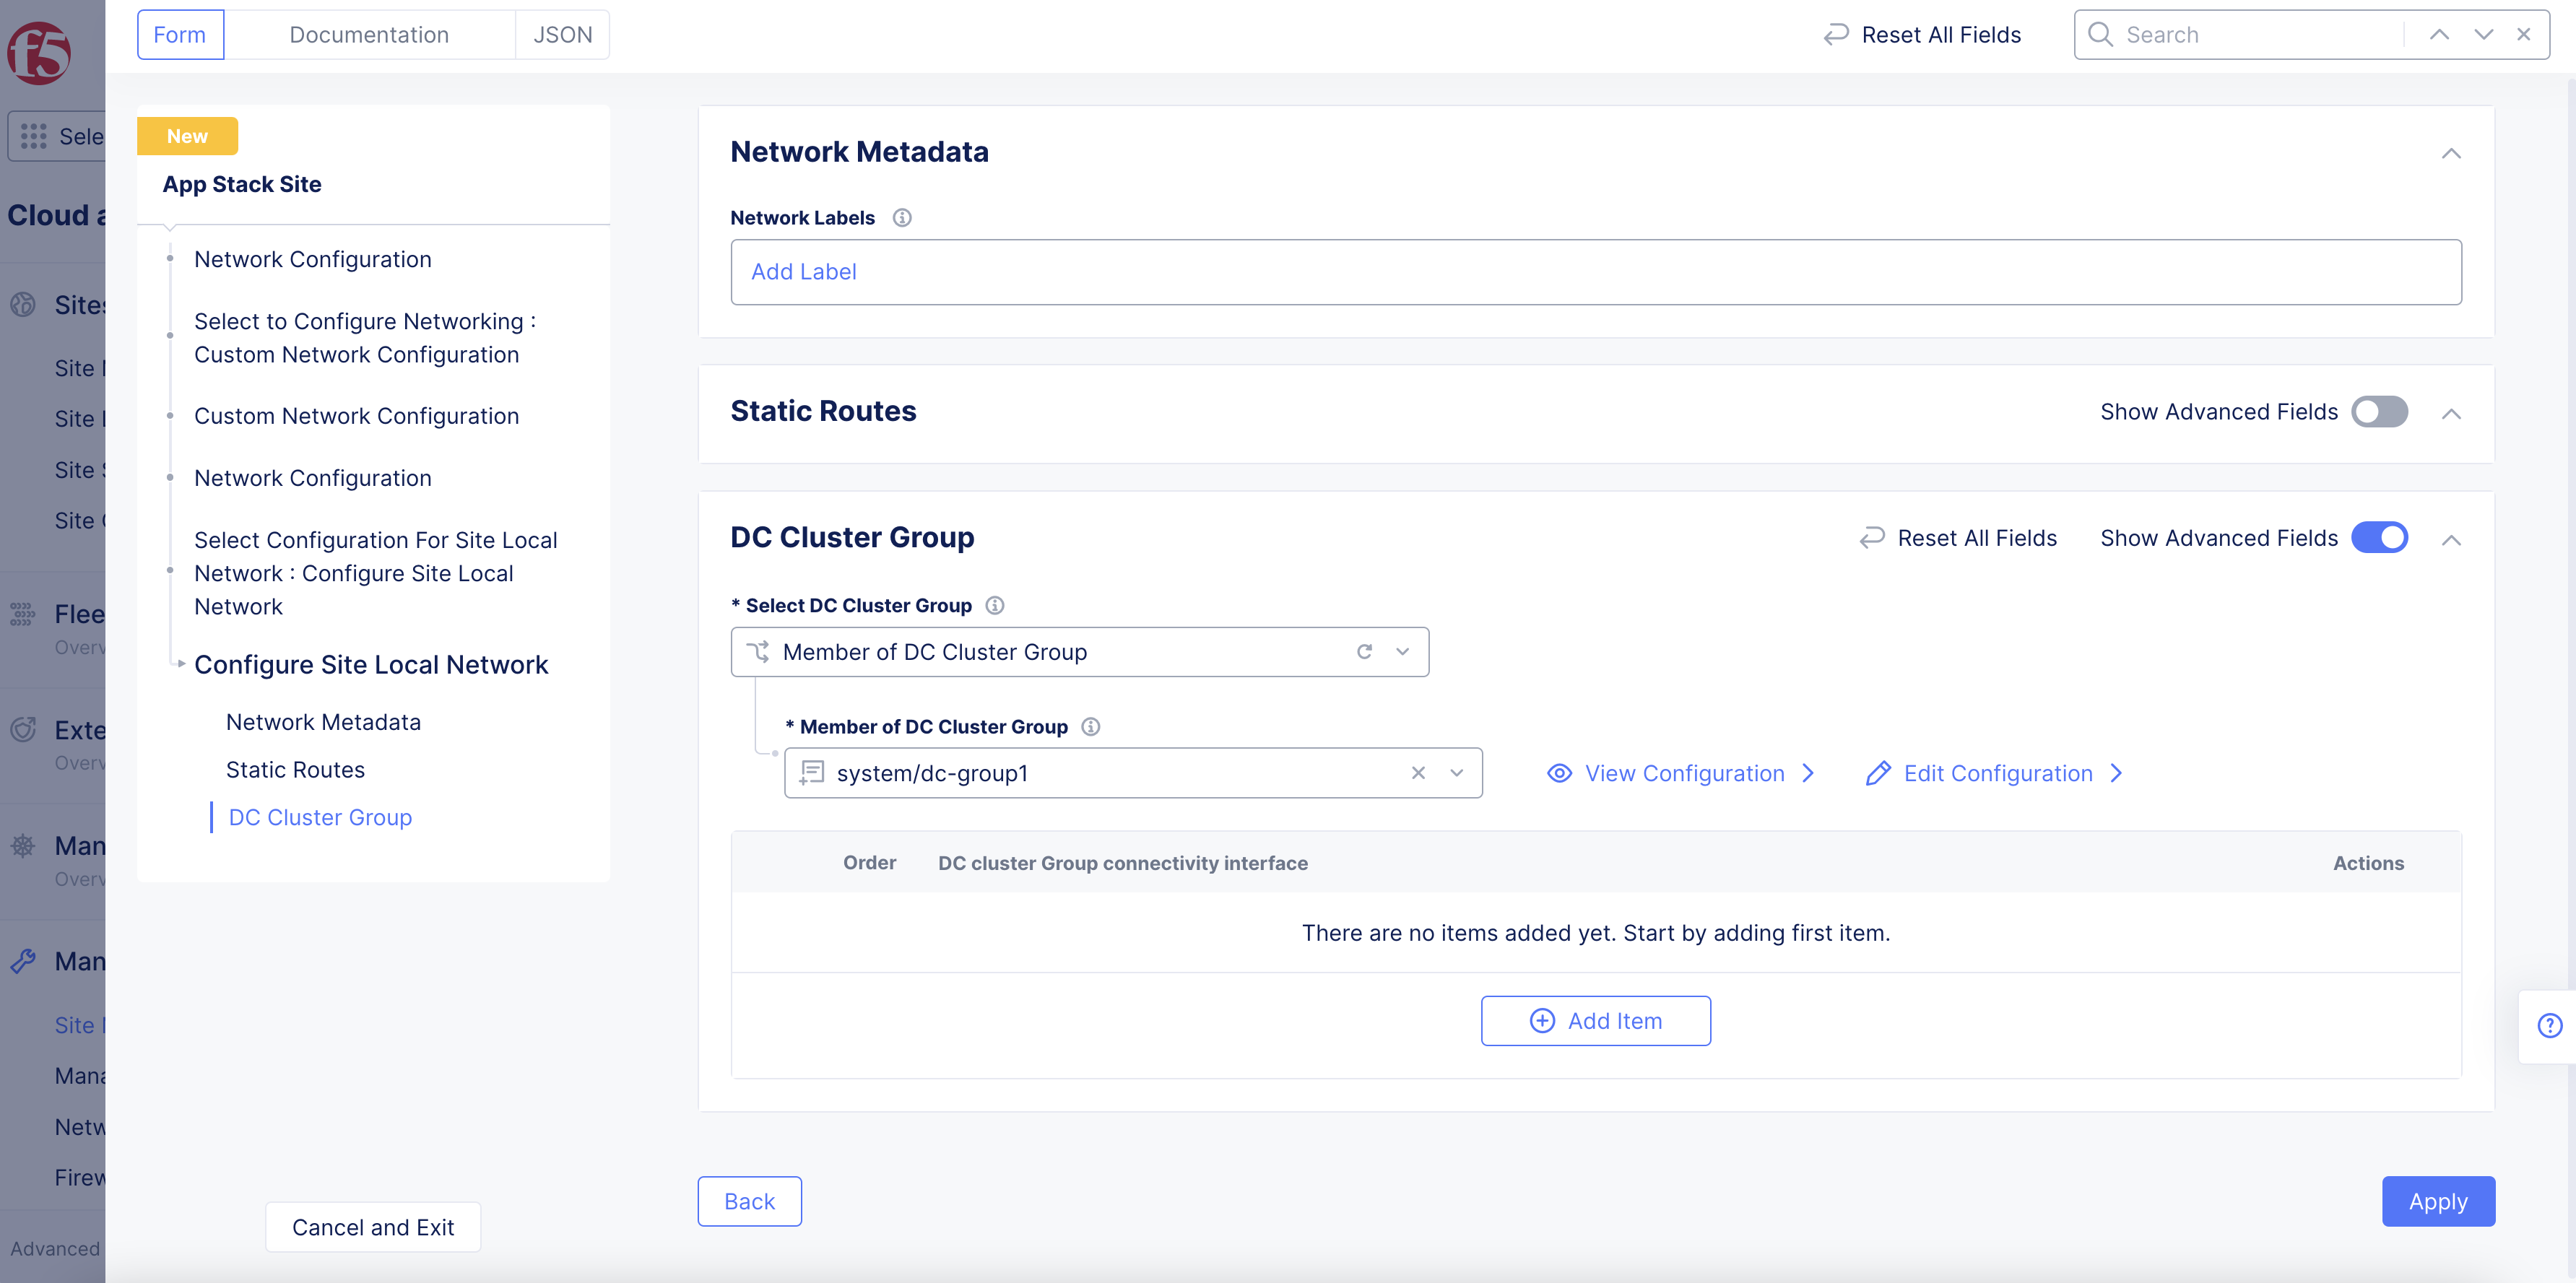Select Static Routes in the left outline

(x=295, y=770)
